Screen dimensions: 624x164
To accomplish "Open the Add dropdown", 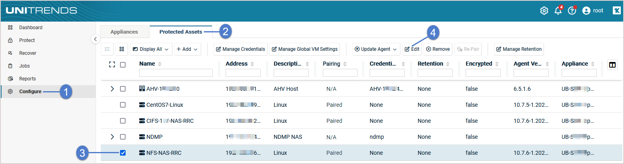I will click(188, 49).
